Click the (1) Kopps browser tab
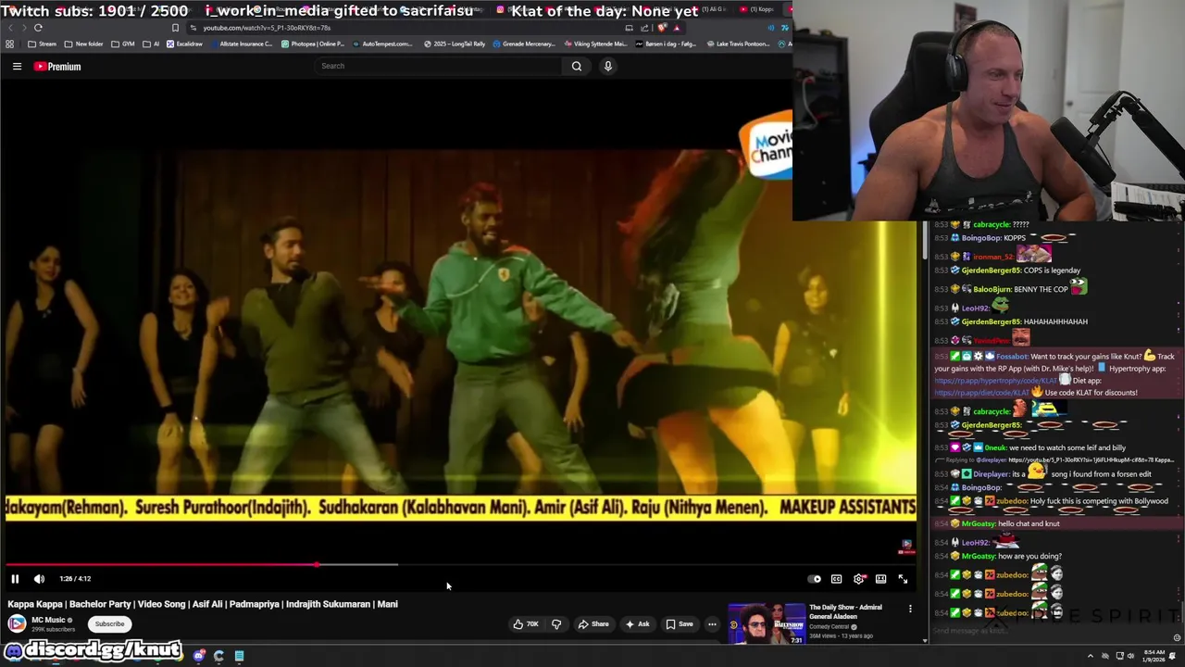1185x667 pixels. (x=759, y=9)
